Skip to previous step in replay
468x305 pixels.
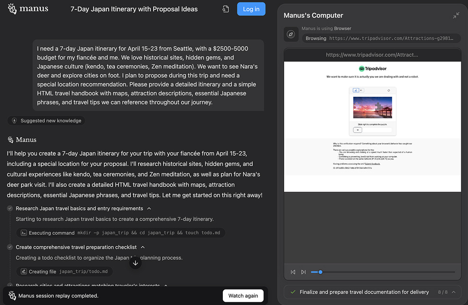(293, 272)
